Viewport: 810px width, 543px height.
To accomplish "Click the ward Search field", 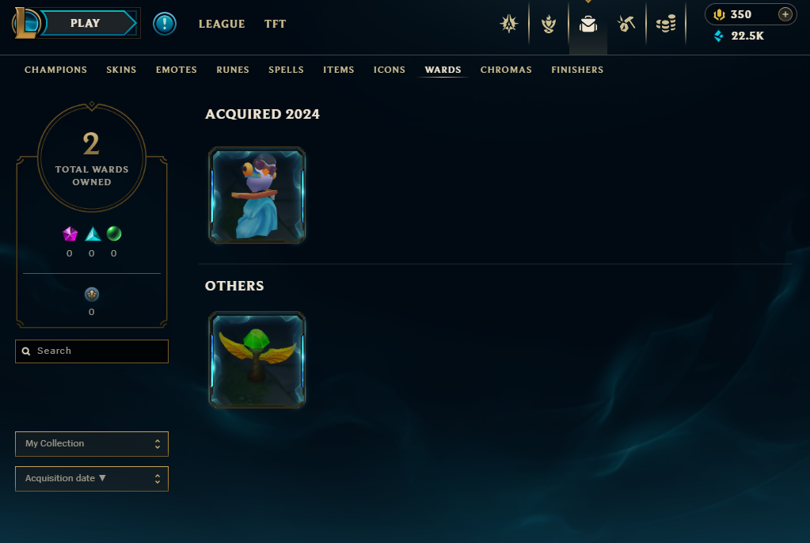I will tap(92, 351).
